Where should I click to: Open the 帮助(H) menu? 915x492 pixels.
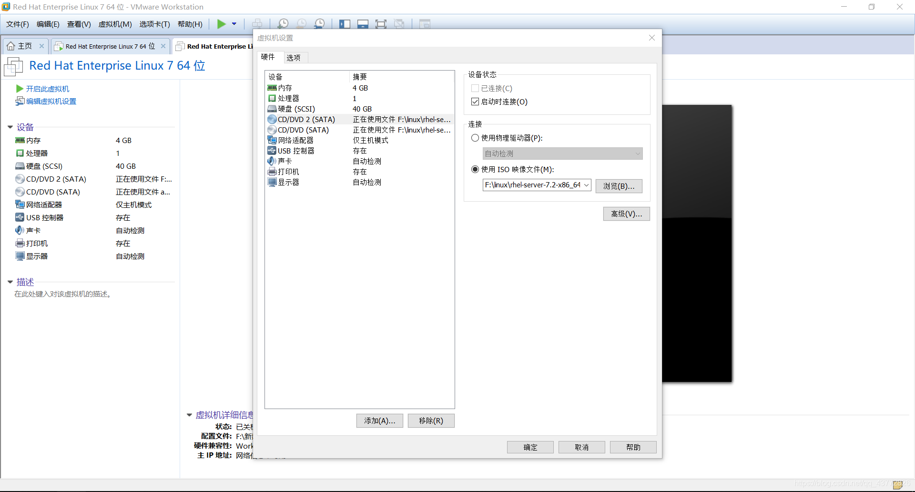coord(190,24)
